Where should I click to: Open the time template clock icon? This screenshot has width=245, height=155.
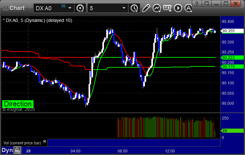(134, 8)
